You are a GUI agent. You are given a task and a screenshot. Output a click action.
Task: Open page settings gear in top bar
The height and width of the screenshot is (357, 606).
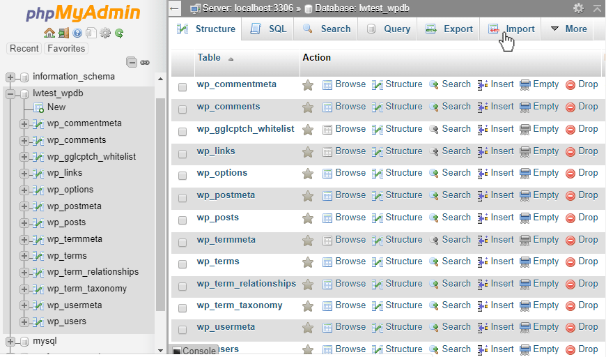pos(578,8)
